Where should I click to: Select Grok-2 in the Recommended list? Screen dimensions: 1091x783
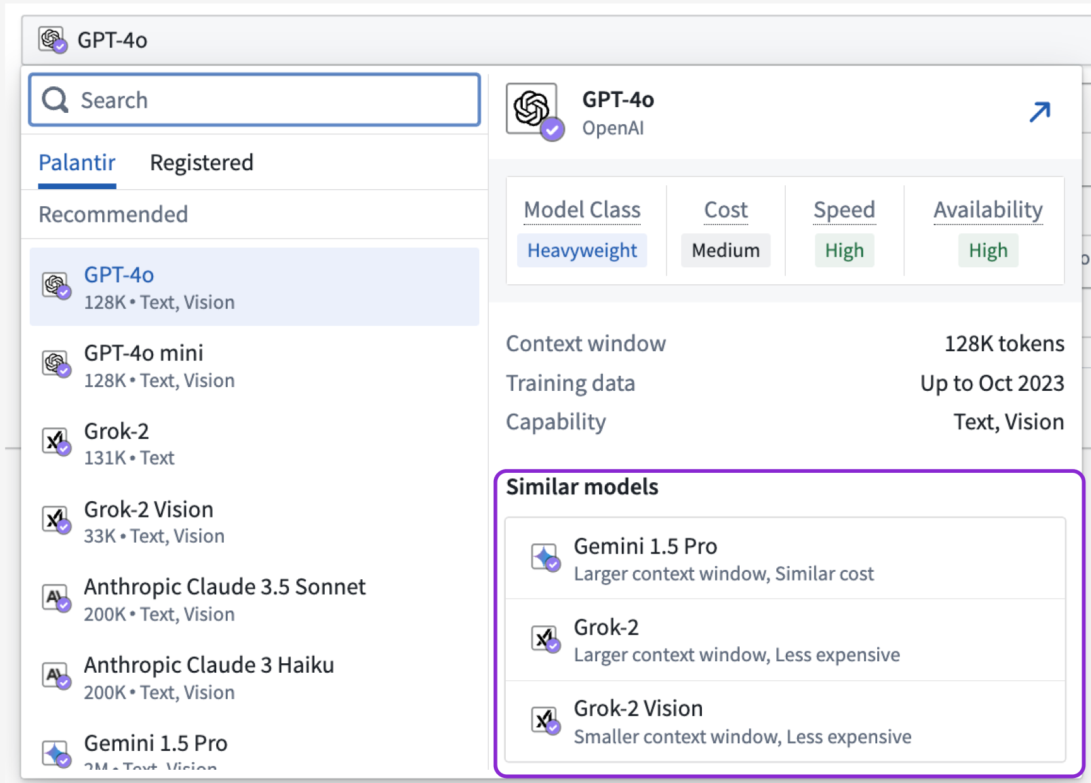tap(254, 443)
